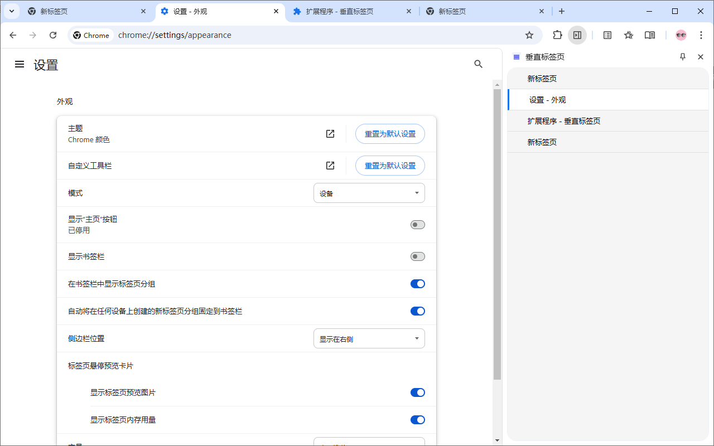
Task: Toggle Show home button switch
Action: 418,225
